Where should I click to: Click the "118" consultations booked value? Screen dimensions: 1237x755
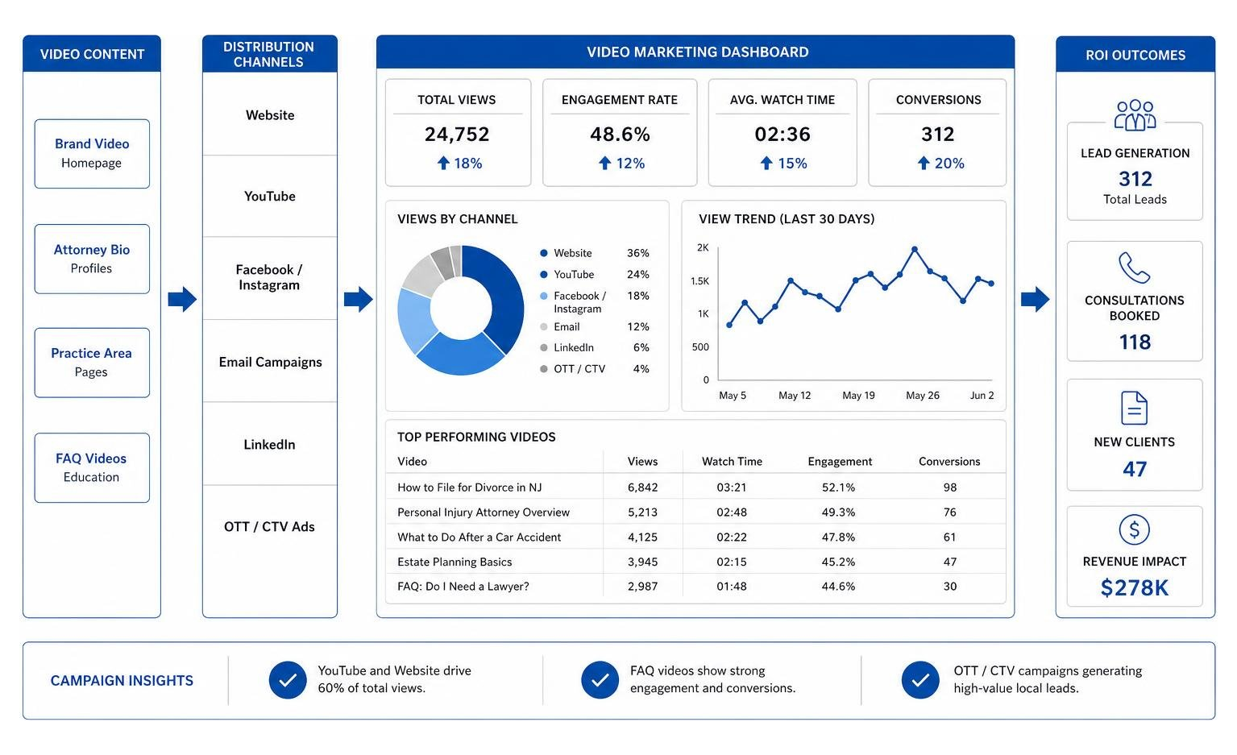click(1135, 342)
